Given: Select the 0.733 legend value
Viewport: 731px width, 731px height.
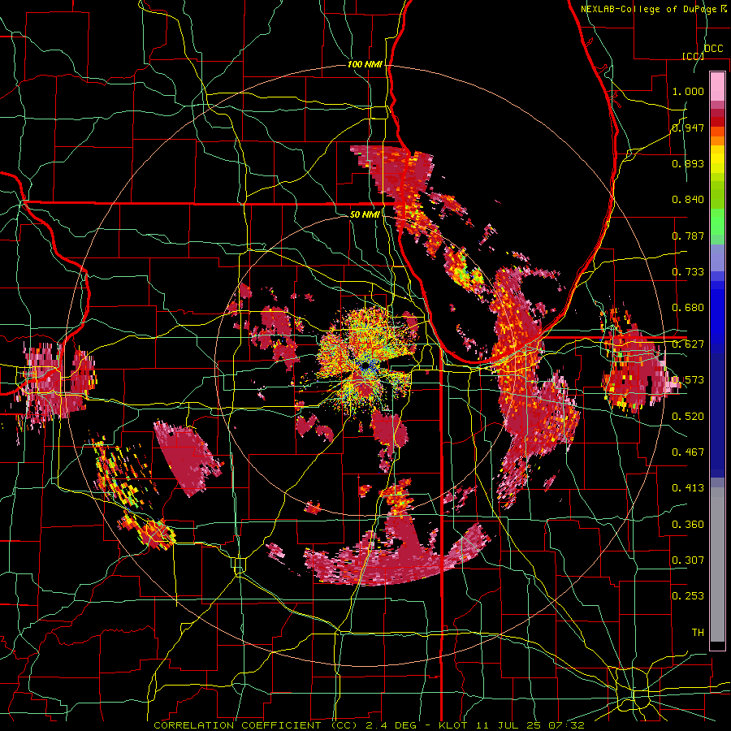Looking at the screenshot, I should click(688, 272).
